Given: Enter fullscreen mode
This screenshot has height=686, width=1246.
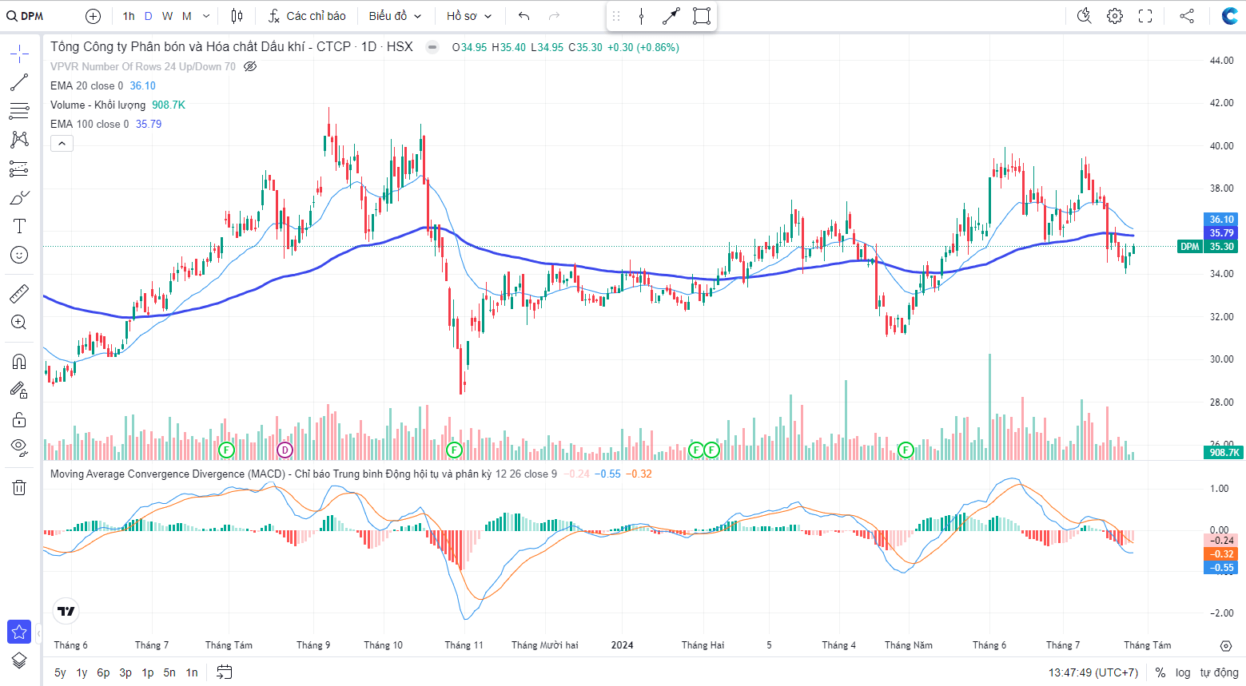Looking at the screenshot, I should (x=1145, y=16).
